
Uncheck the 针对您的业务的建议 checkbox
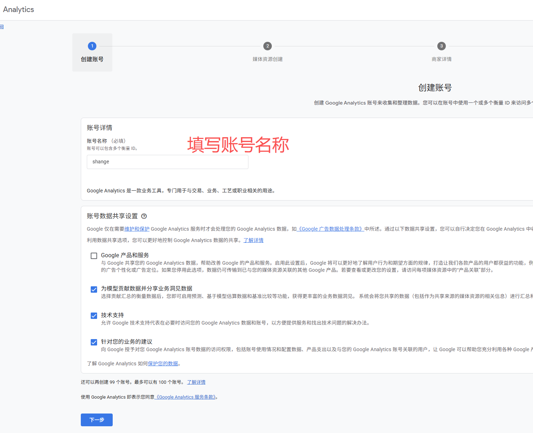(x=94, y=342)
